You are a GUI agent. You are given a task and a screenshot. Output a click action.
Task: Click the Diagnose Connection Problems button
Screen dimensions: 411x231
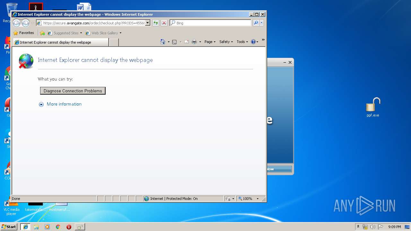[73, 91]
